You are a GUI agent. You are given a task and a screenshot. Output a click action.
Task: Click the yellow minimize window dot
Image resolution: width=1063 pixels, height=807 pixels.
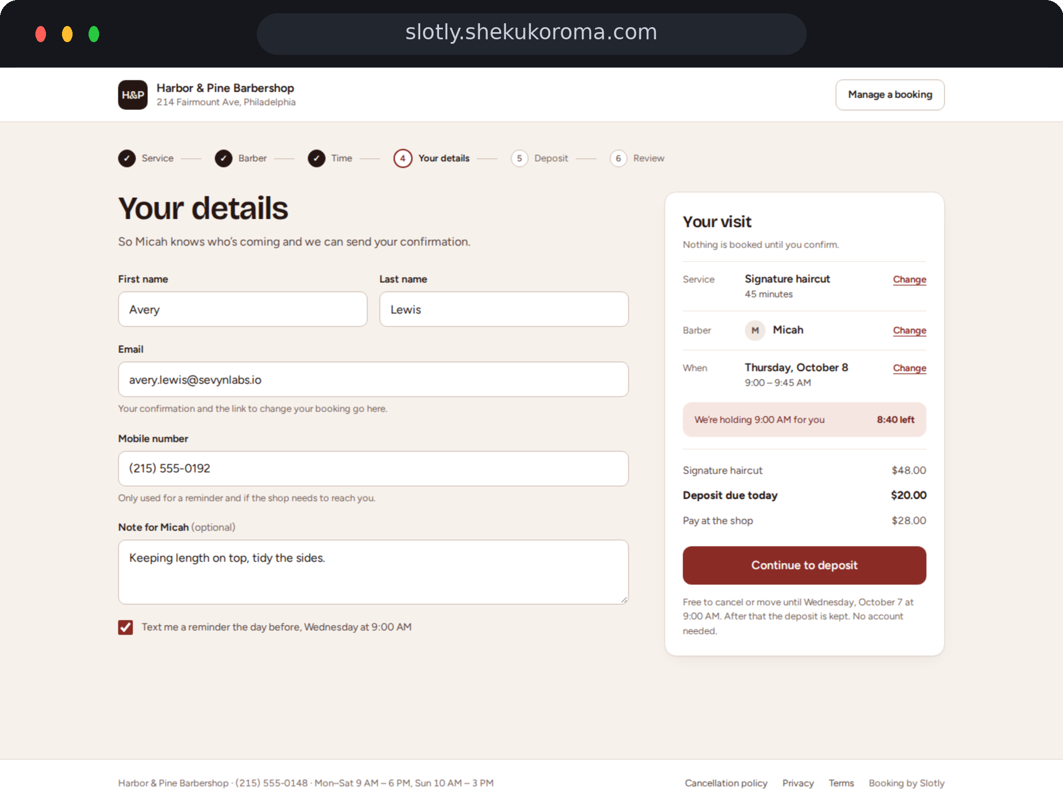[x=67, y=34]
